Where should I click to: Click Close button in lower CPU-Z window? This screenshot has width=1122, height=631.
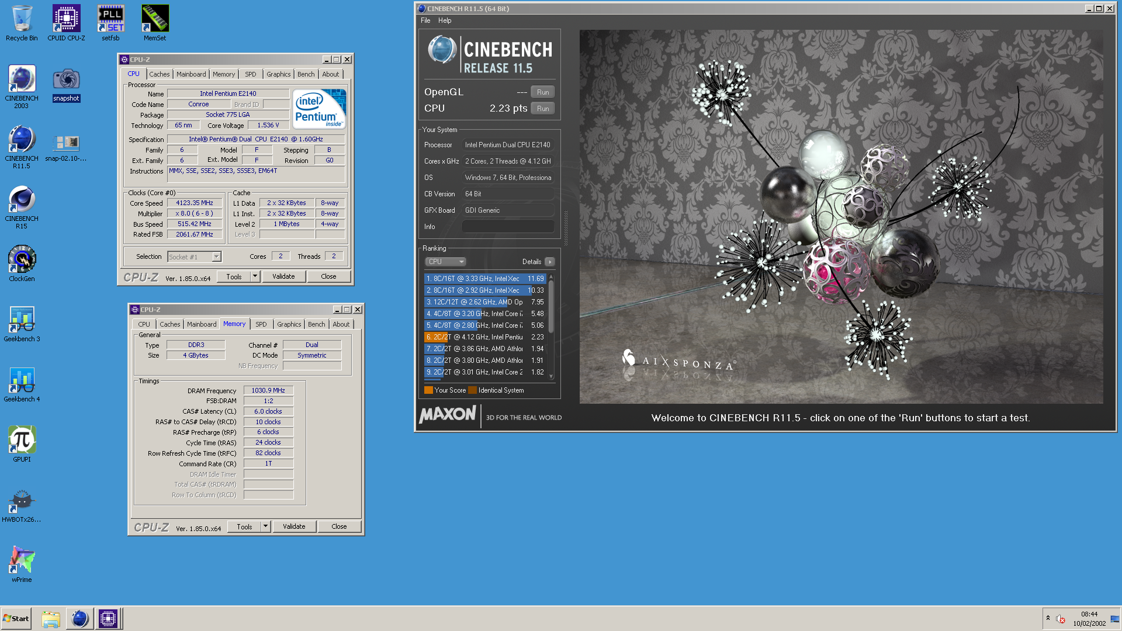339,526
